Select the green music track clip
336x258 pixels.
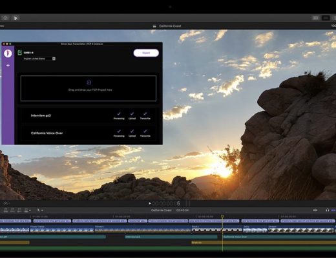(x=168, y=248)
